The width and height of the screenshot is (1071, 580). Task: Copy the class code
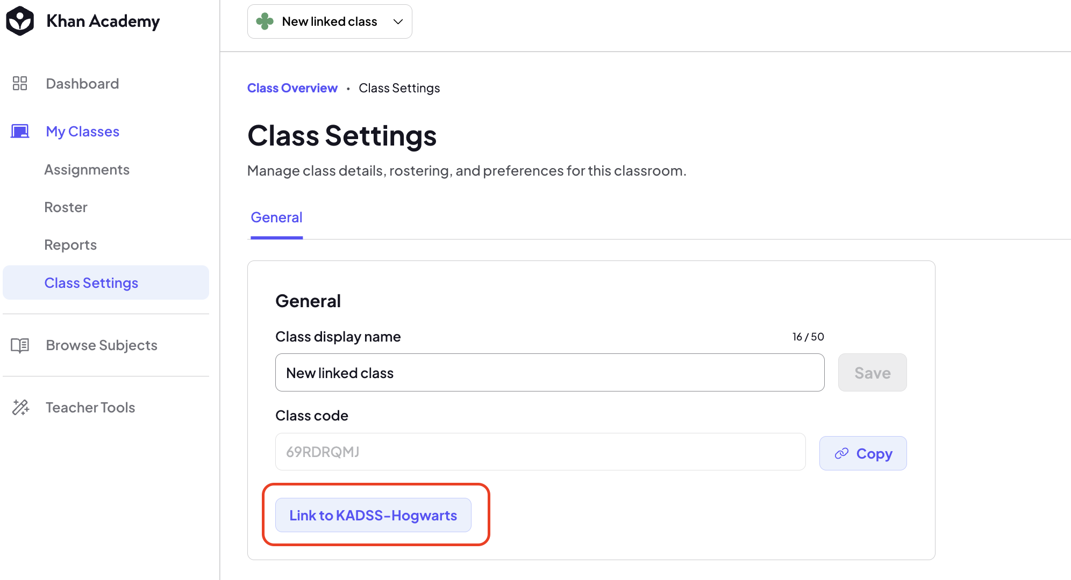pyautogui.click(x=863, y=453)
